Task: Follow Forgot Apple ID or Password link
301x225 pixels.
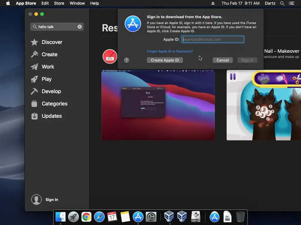Action: (170, 51)
